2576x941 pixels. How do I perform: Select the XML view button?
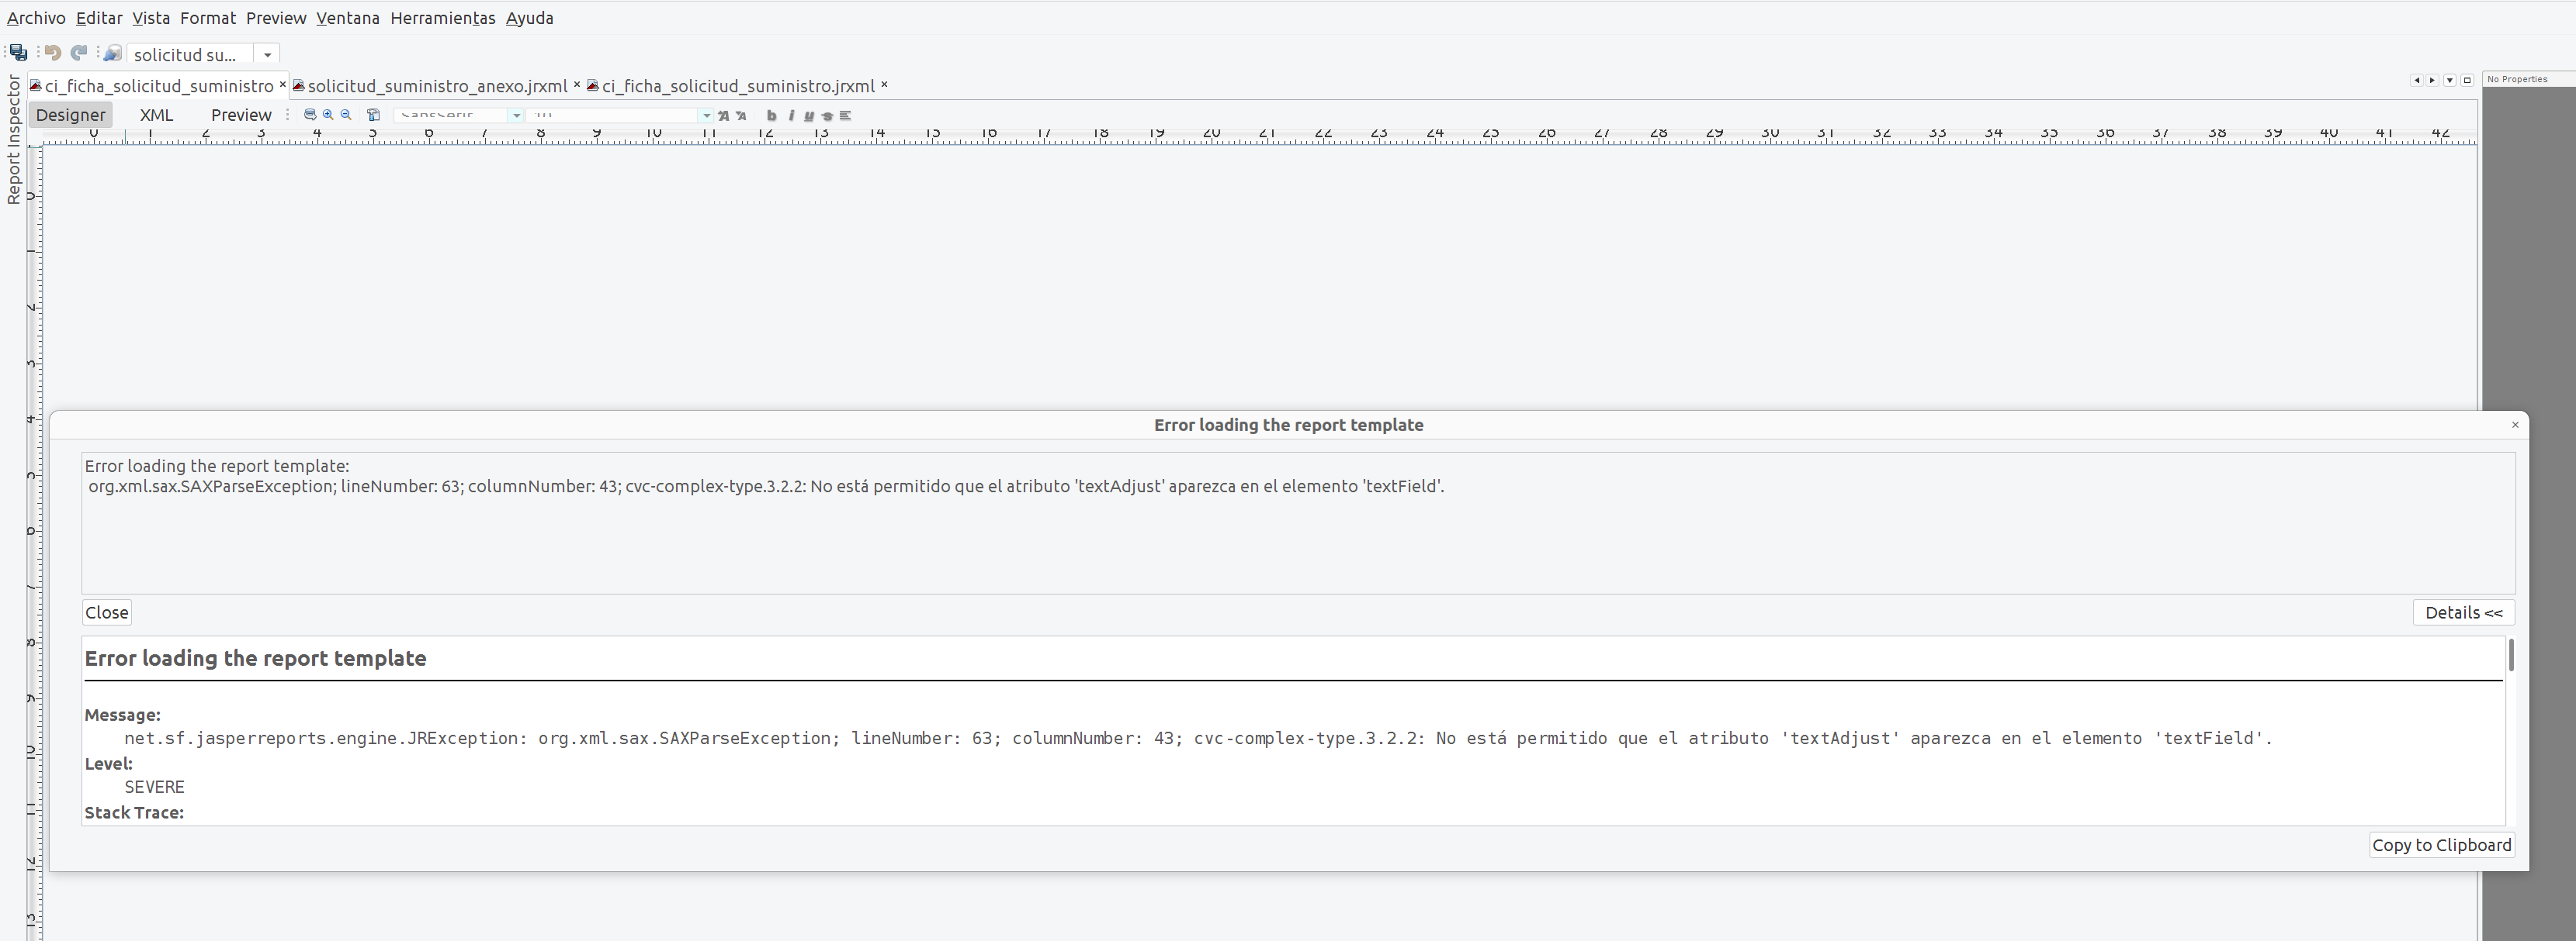(x=156, y=115)
